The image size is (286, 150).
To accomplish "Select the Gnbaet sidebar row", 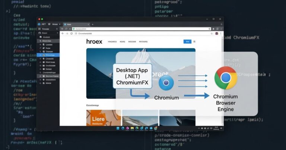I will pyautogui.click(x=48, y=69).
